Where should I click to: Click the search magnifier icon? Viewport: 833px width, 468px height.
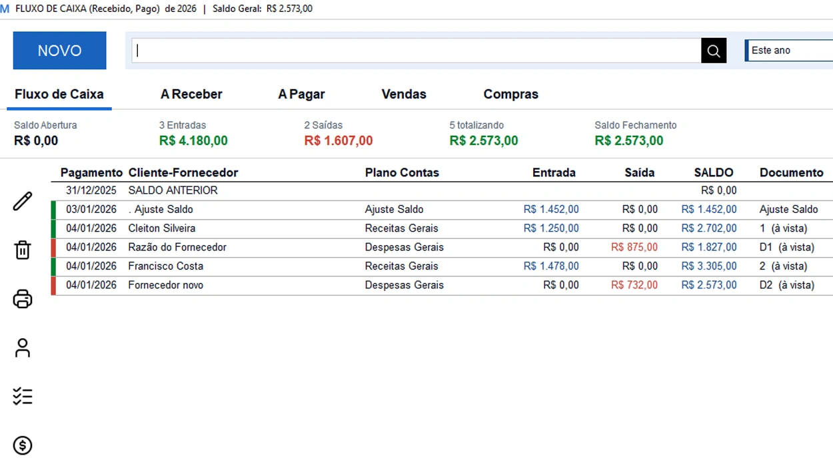pyautogui.click(x=713, y=51)
